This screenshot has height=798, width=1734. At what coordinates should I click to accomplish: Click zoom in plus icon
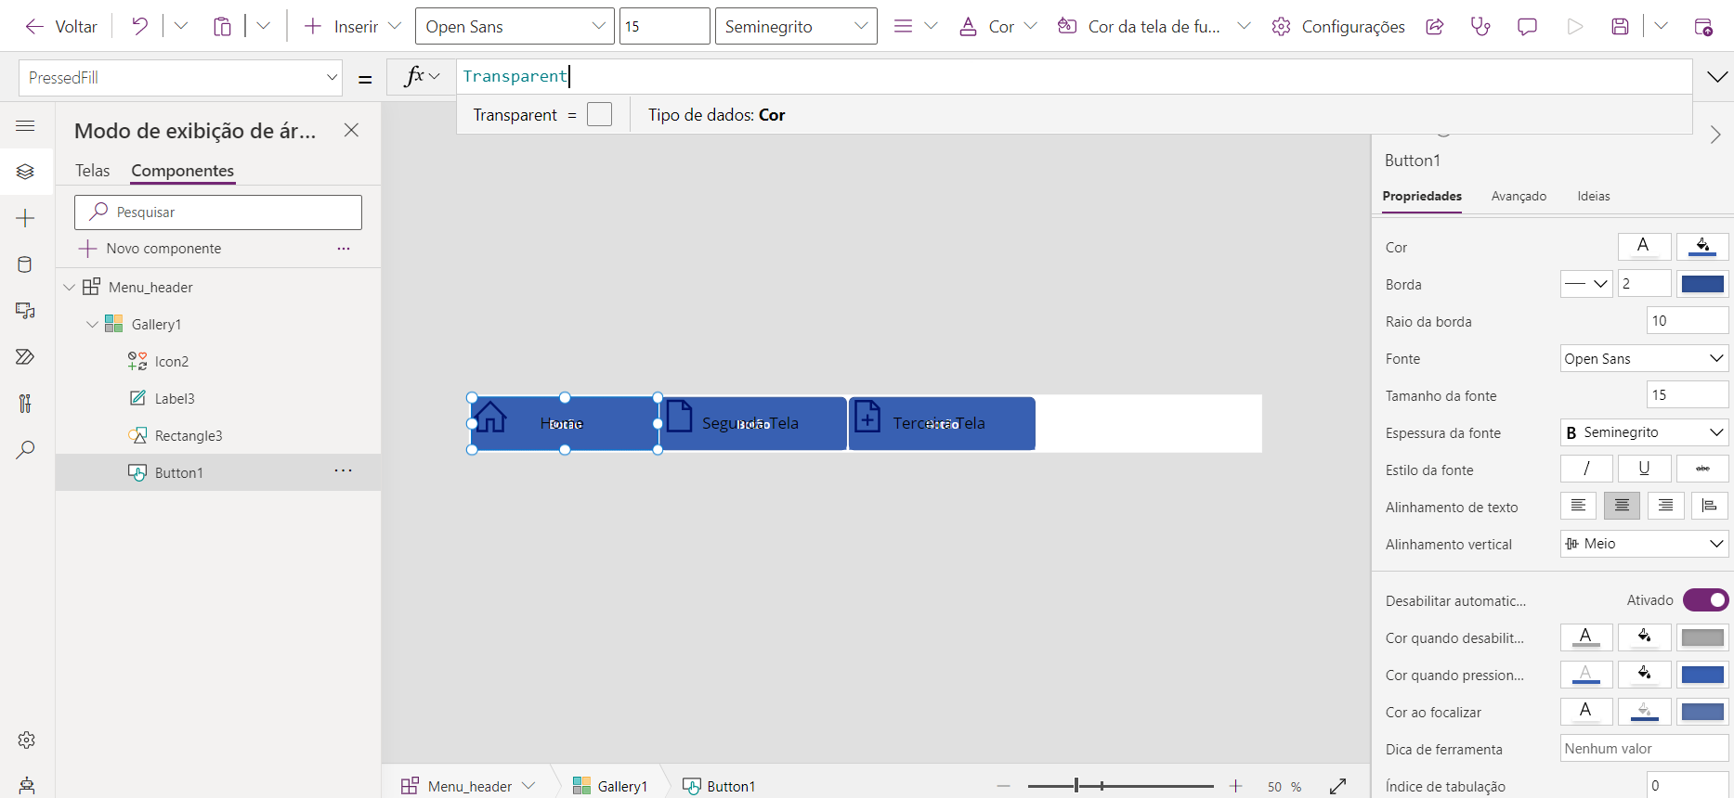[x=1235, y=786]
